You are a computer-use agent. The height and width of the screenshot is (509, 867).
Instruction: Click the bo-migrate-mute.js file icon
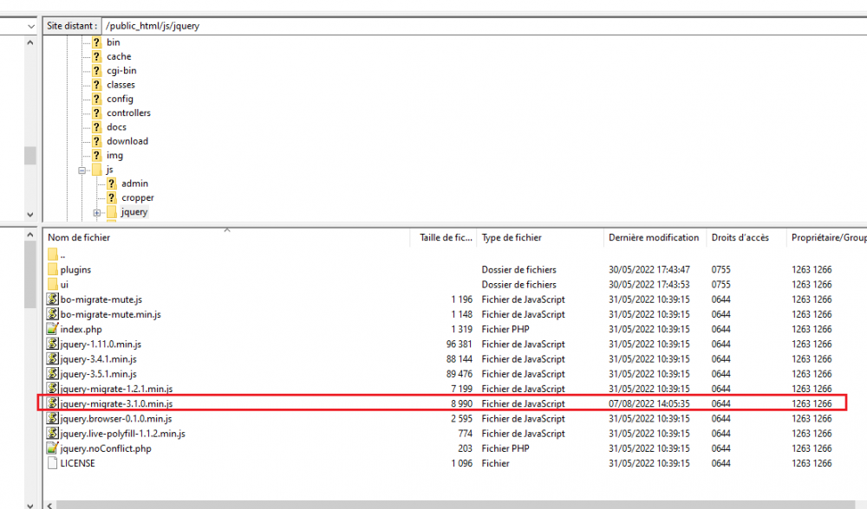pyautogui.click(x=53, y=300)
